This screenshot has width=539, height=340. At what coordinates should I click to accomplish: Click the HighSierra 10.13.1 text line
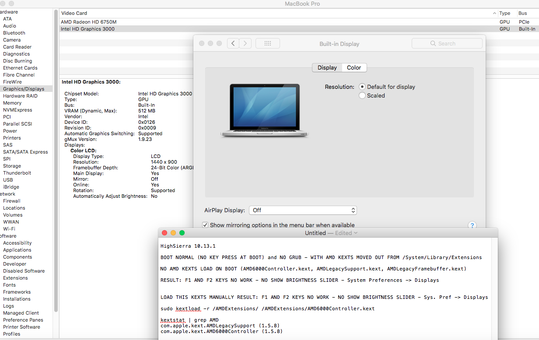coord(188,246)
